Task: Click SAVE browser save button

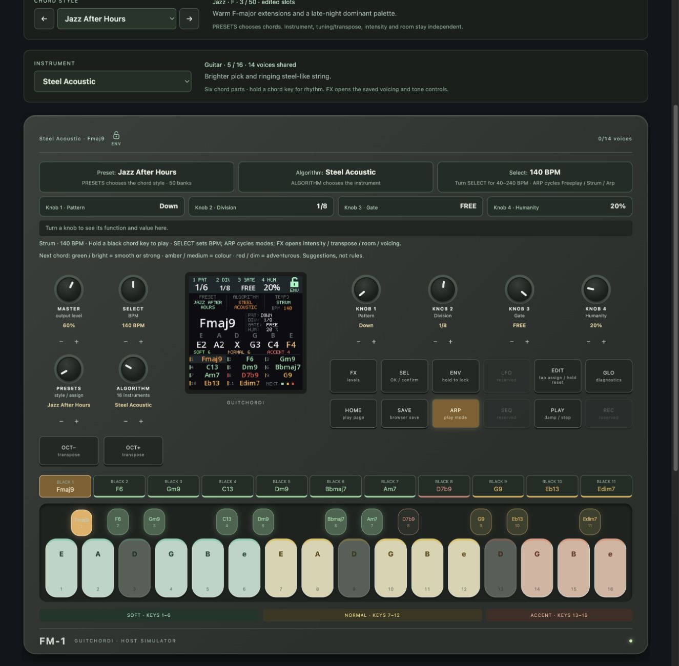Action: click(404, 413)
